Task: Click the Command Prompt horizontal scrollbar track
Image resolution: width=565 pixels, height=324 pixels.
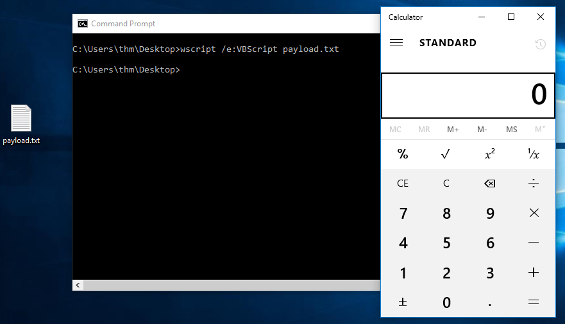Action: coord(232,285)
